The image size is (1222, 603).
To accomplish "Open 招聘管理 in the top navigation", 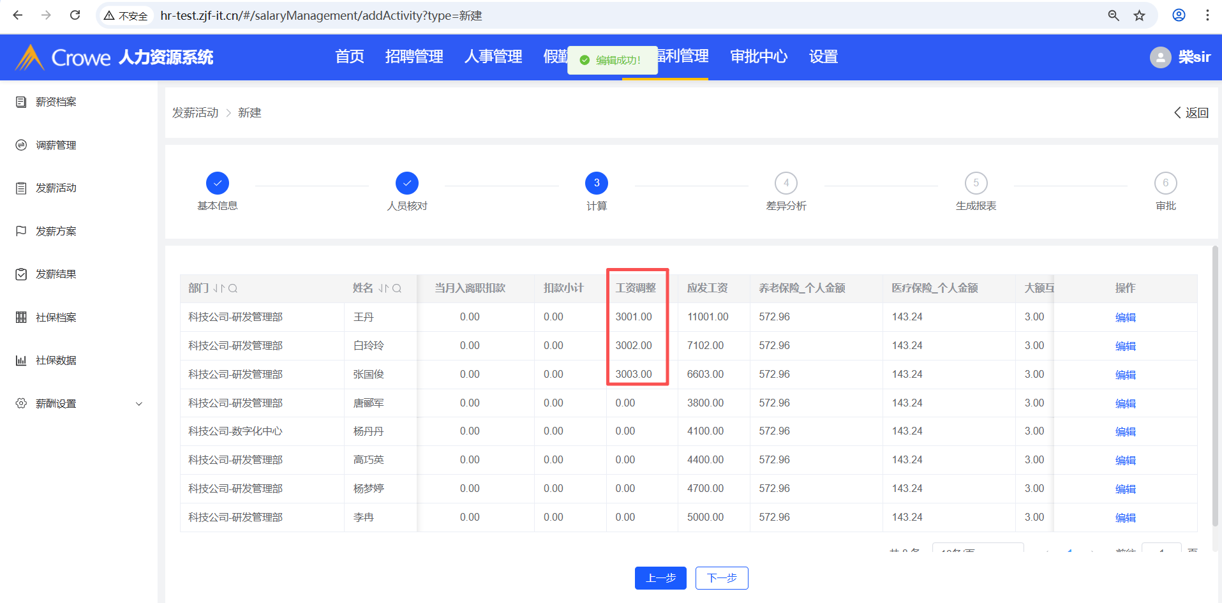I will (414, 57).
